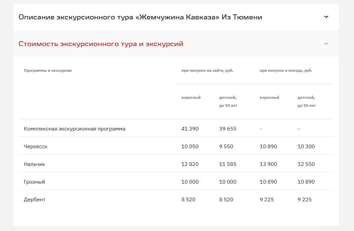354x231 pixels.
Task: Click the 'Комплексная экскурсионная программа' row label
Action: pos(75,129)
